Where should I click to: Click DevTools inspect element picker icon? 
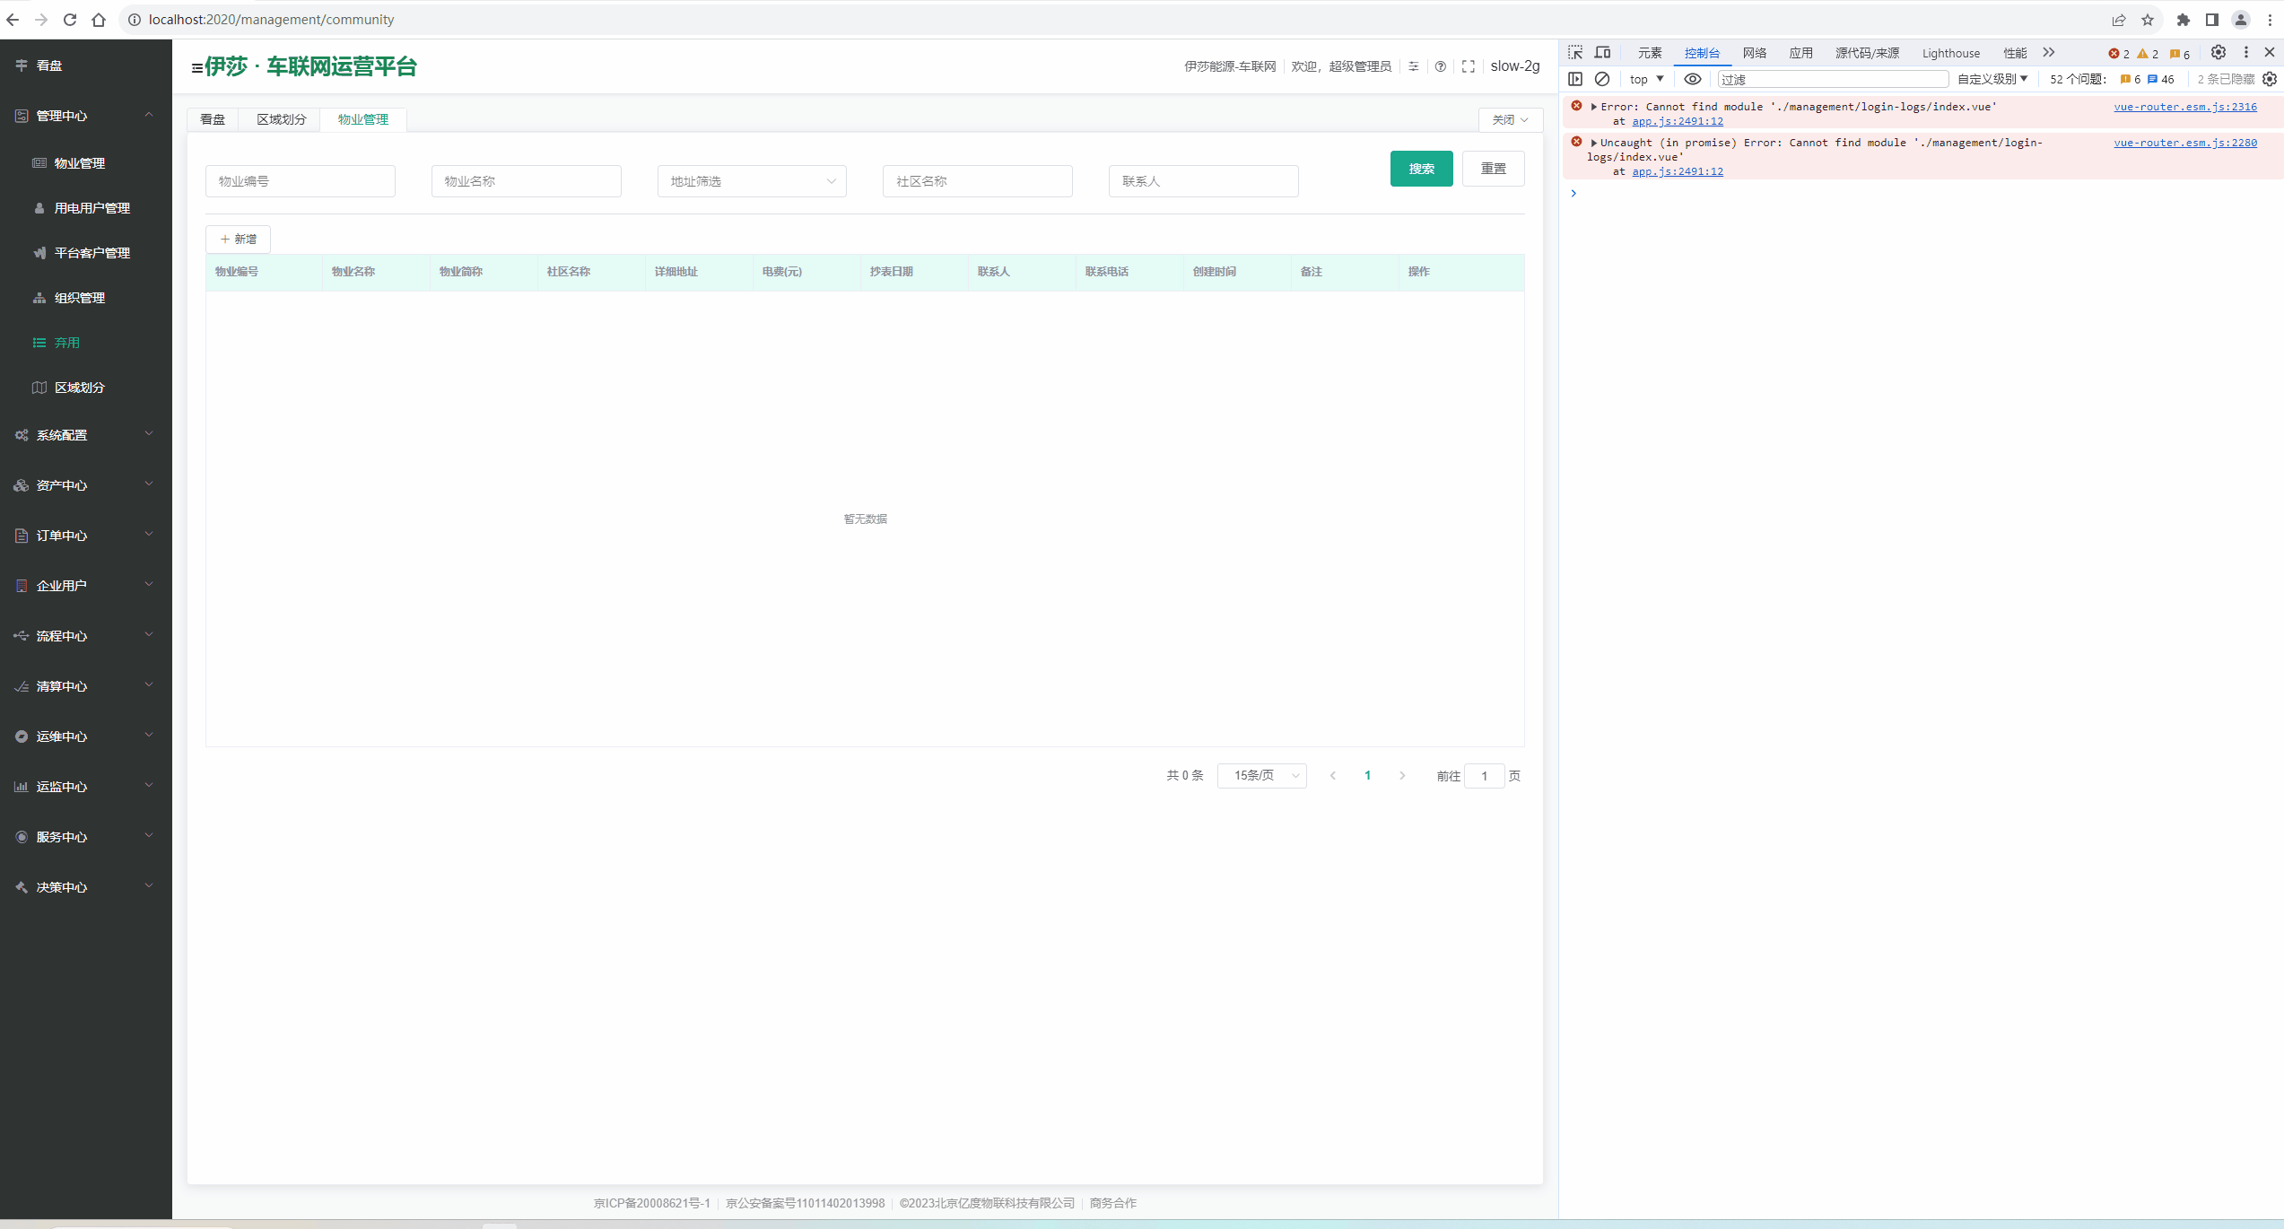1575,53
